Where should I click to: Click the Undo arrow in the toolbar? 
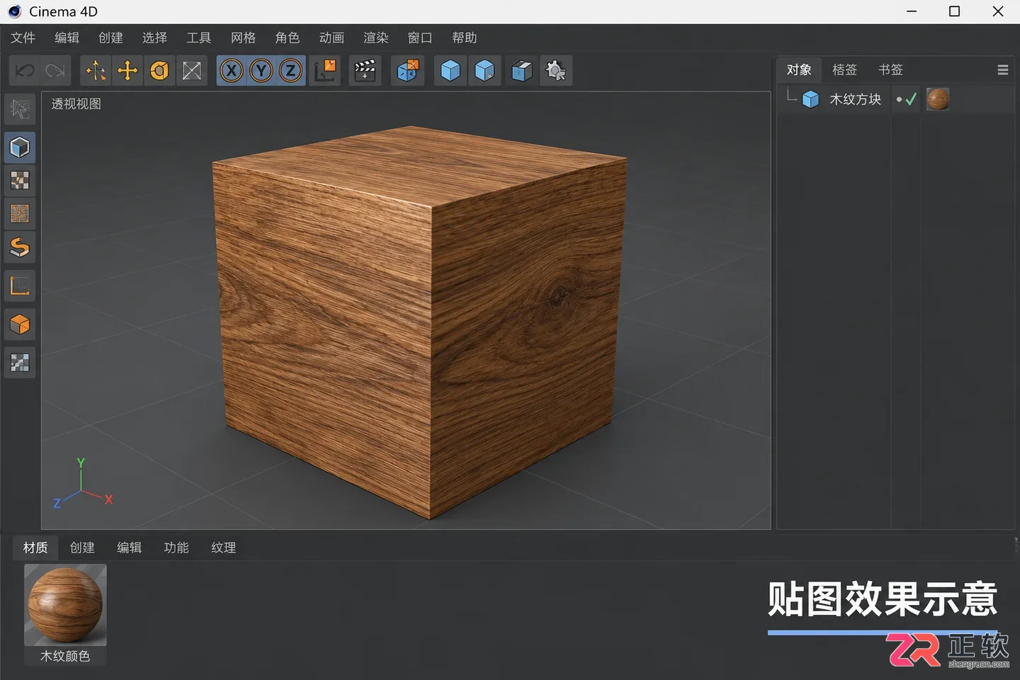coord(25,70)
